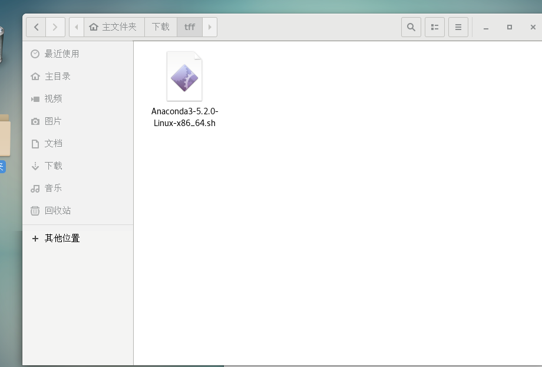Switch to the 下载 breadcrumb tab
542x367 pixels.
[160, 27]
